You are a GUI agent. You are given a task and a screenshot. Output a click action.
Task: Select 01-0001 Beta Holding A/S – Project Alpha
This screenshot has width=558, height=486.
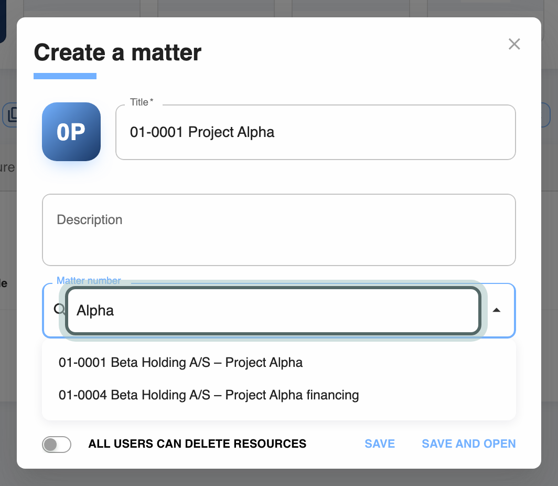[x=279, y=363]
